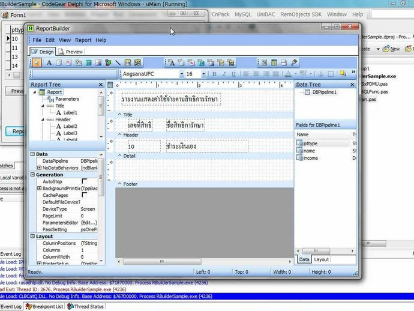Collapse the Title band in designer

[119, 115]
